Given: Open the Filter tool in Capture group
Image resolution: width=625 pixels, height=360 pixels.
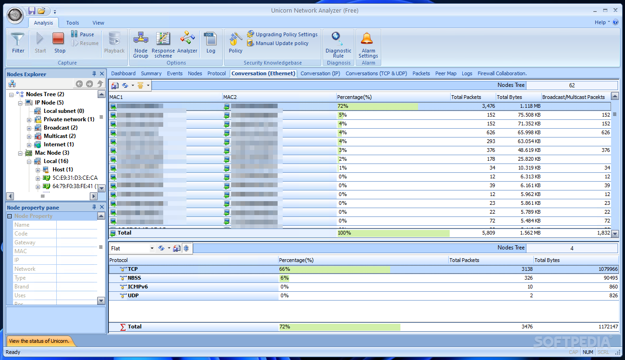Looking at the screenshot, I should tap(18, 43).
